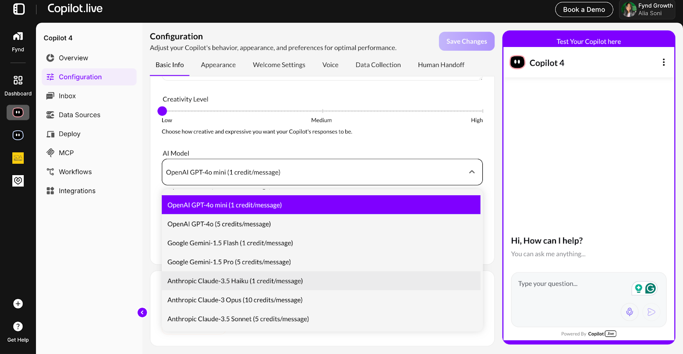
Task: Select the blue copilot bot icon in sidebar
Action: pyautogui.click(x=18, y=135)
